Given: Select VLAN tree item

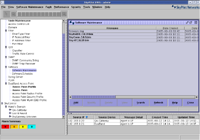Looking at the screenshot, I should tap(11, 80).
